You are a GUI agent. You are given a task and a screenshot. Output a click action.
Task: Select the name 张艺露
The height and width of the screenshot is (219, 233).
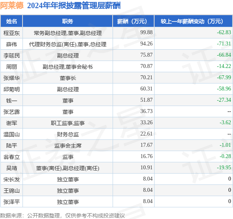[x=12, y=112]
